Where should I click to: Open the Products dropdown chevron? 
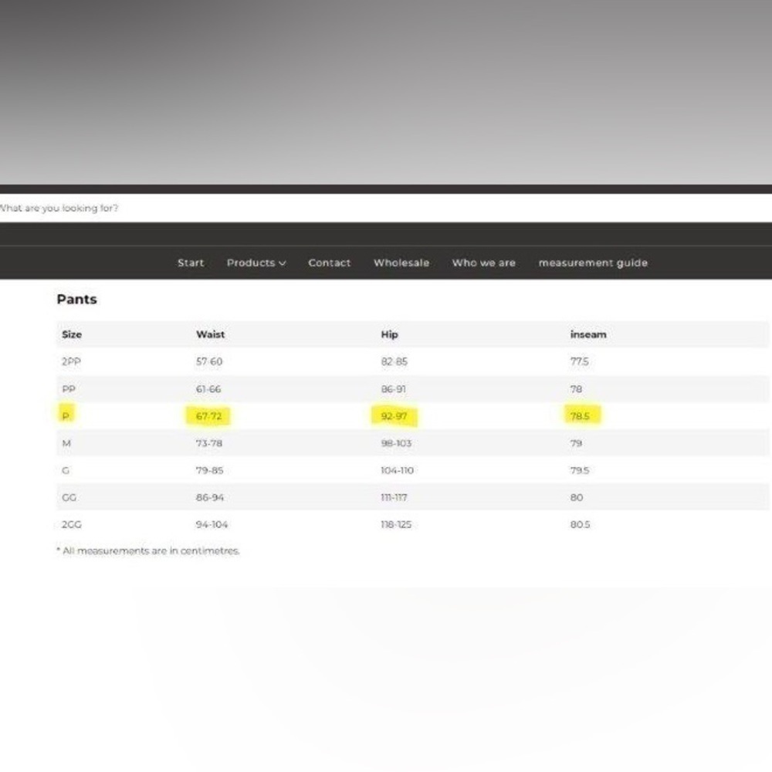(282, 263)
